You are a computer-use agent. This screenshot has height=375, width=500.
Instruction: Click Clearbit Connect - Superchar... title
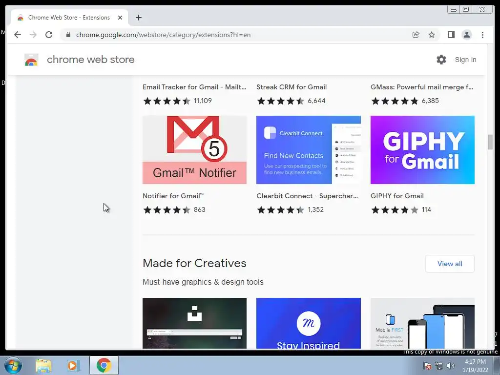coord(307,196)
